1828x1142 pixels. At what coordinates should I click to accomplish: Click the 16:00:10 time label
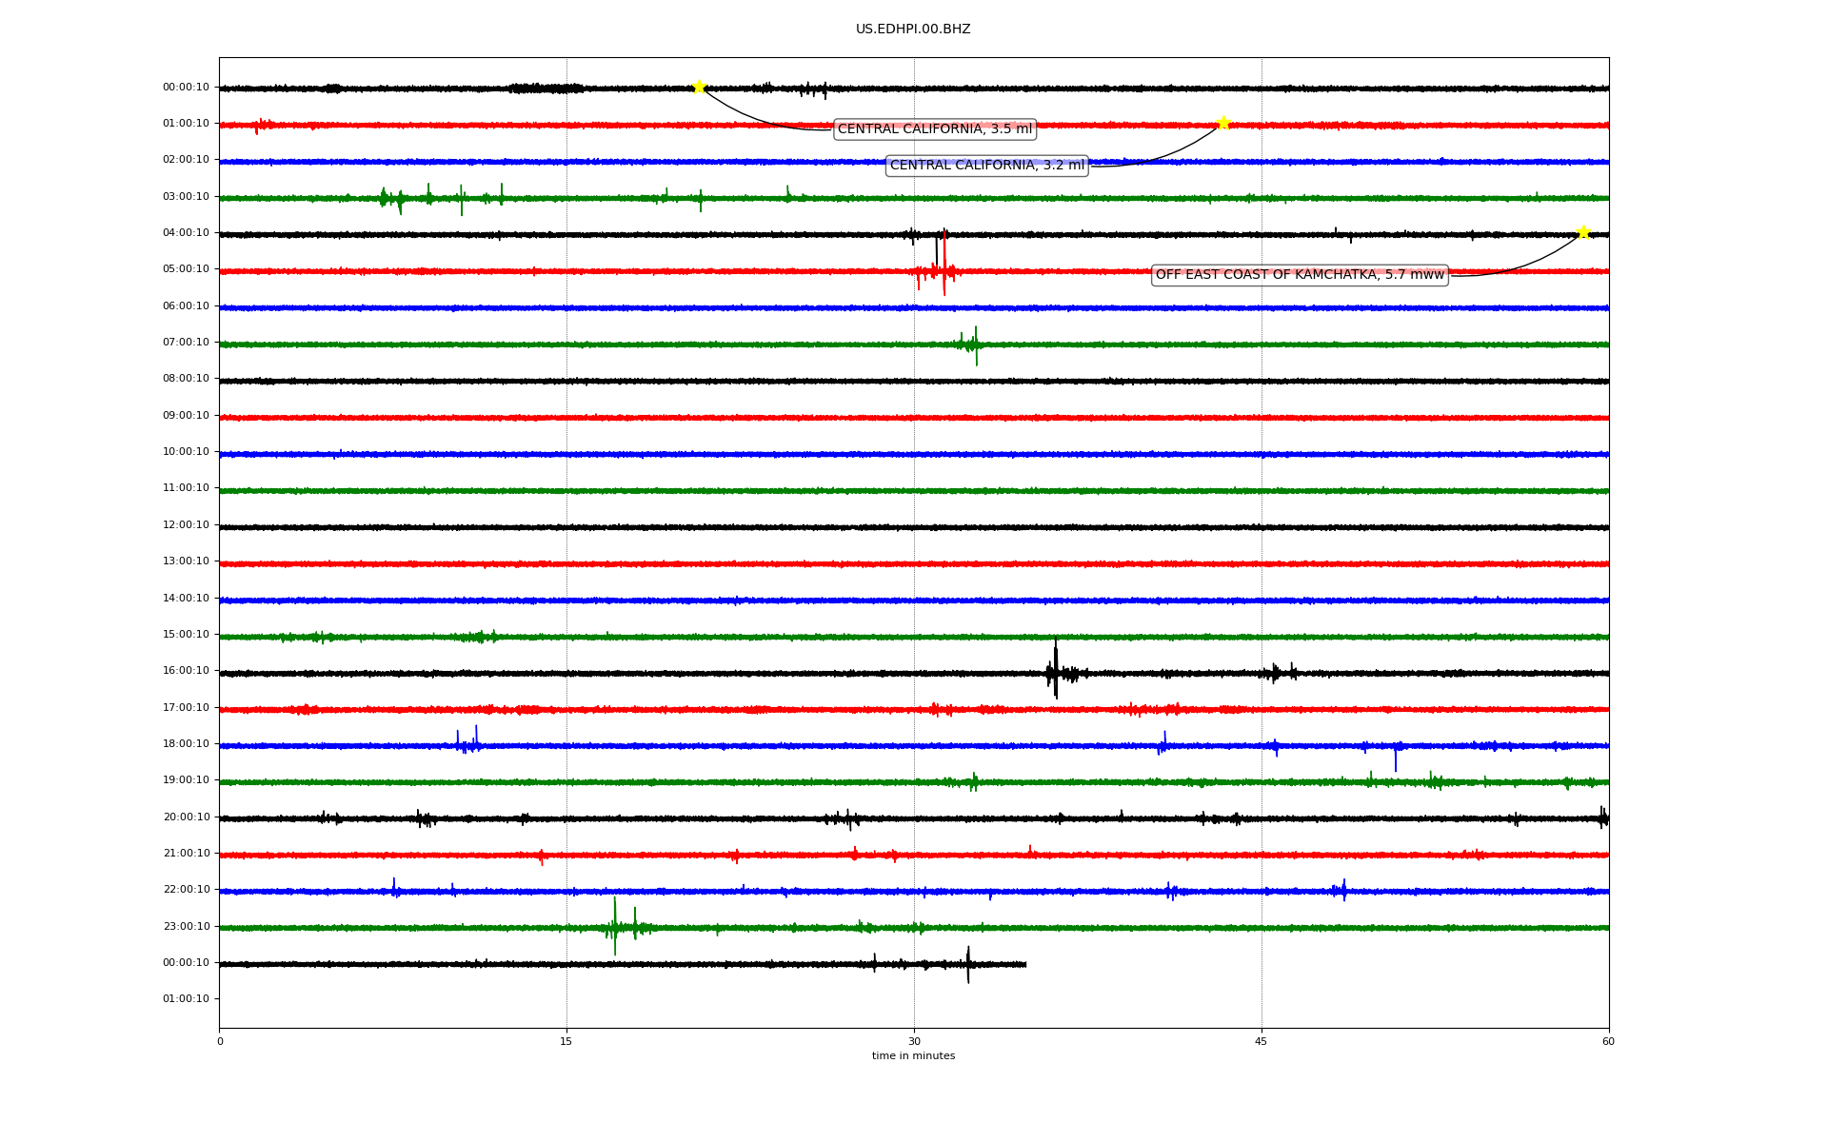pyautogui.click(x=186, y=671)
